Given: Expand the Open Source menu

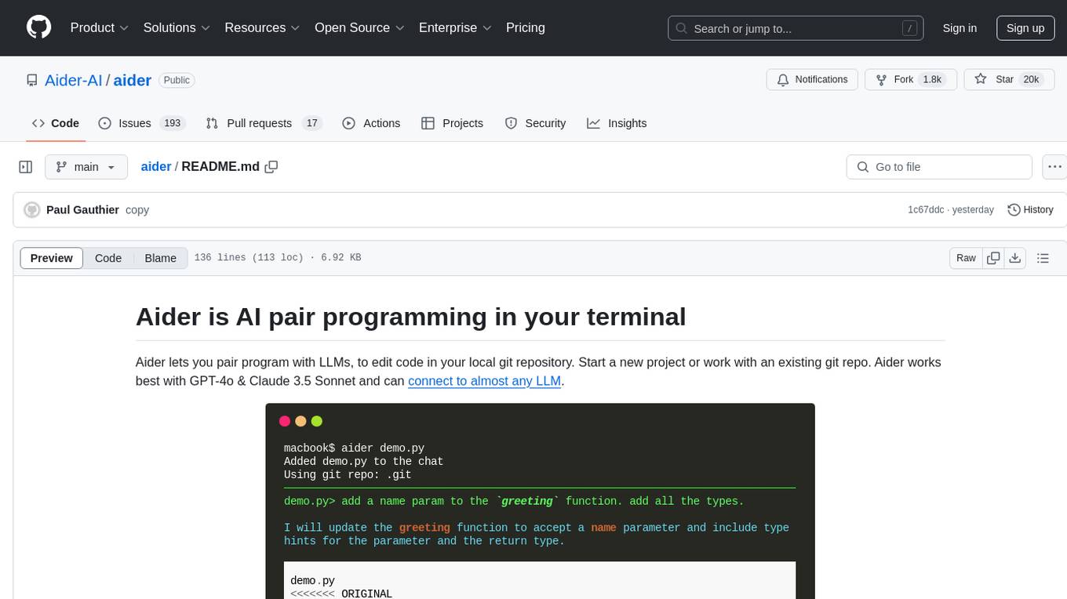Looking at the screenshot, I should [359, 27].
